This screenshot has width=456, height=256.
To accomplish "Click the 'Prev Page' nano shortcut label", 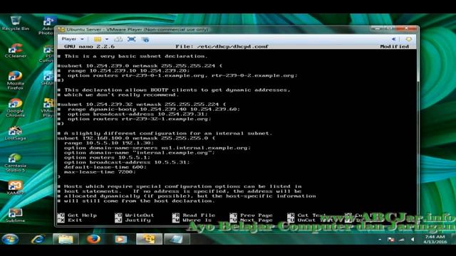I will (x=256, y=215).
